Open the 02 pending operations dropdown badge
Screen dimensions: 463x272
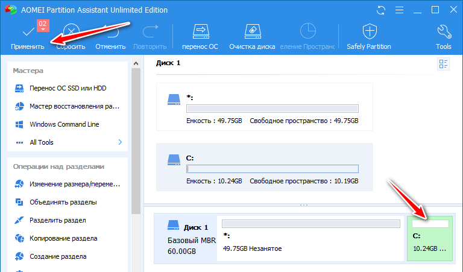click(x=43, y=25)
